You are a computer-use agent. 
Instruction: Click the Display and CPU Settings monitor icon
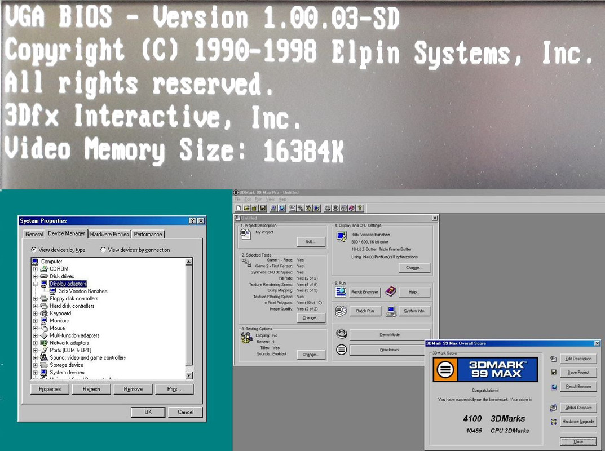pyautogui.click(x=342, y=237)
